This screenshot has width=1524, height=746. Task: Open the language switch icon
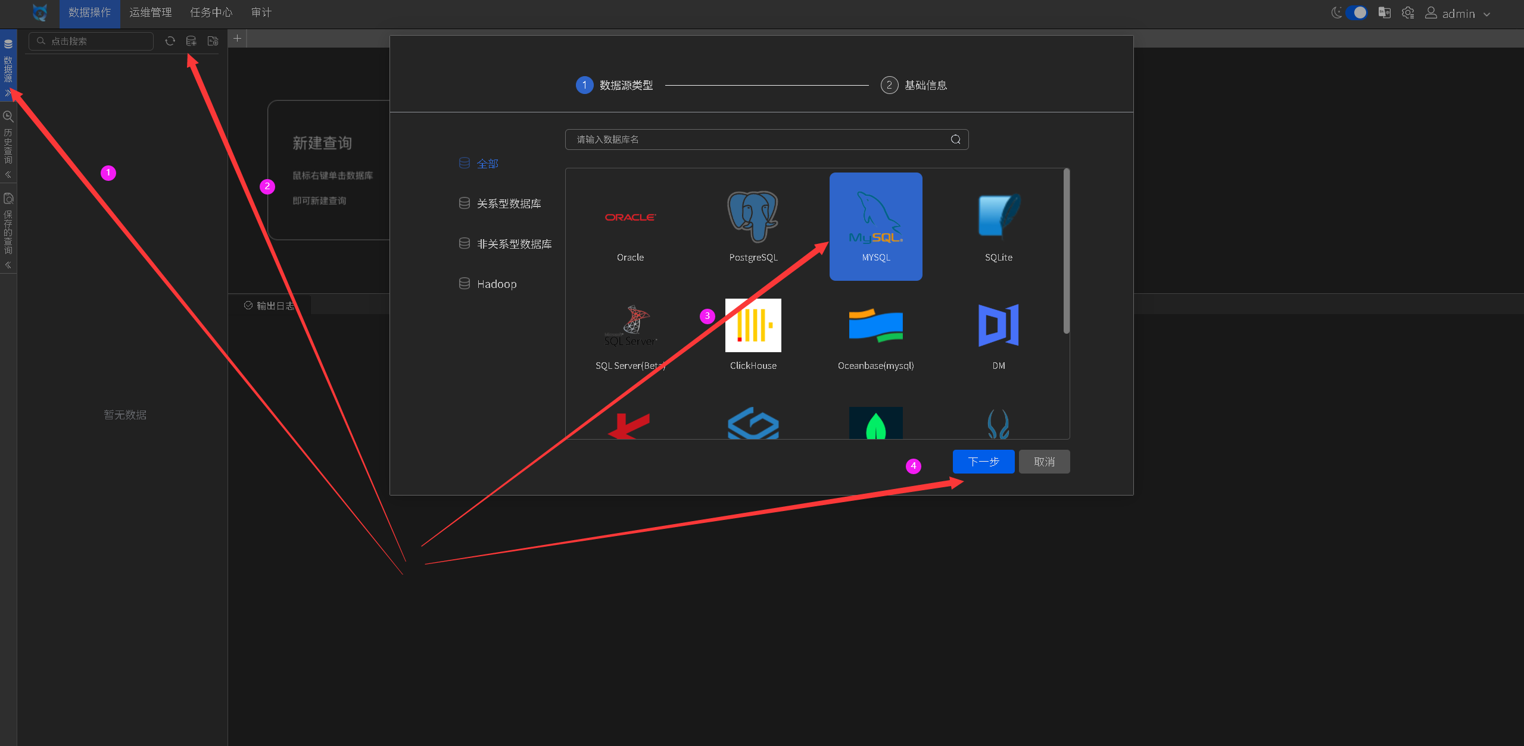1385,13
